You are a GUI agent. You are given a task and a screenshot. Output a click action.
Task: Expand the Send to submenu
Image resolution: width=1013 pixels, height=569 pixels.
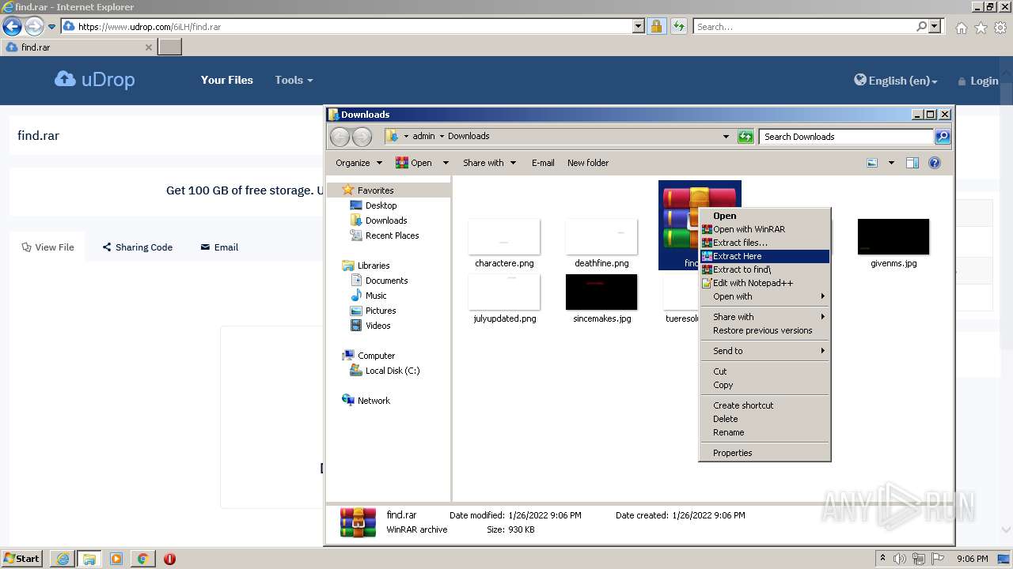coord(764,351)
